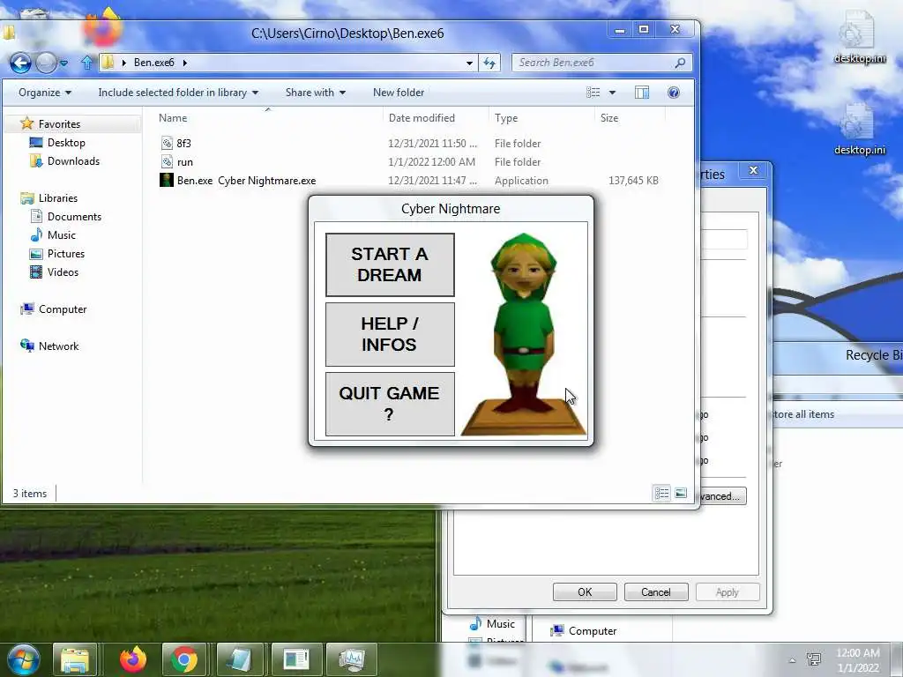
Task: Open the Share with menu
Action: tap(315, 92)
